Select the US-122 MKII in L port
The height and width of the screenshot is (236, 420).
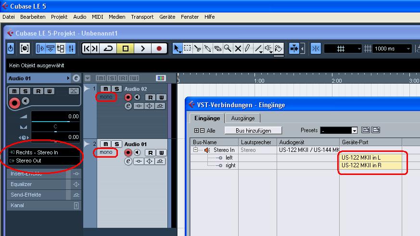371,158
